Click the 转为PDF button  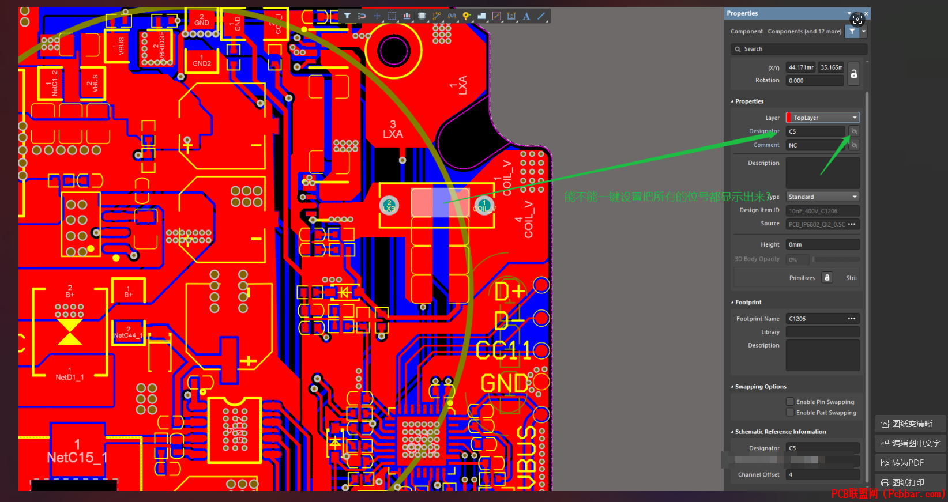(910, 463)
